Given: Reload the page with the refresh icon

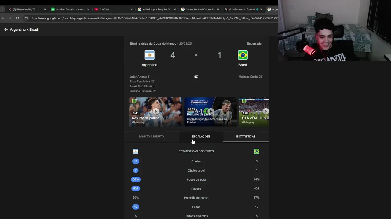Looking at the screenshot, I should click(17, 18).
